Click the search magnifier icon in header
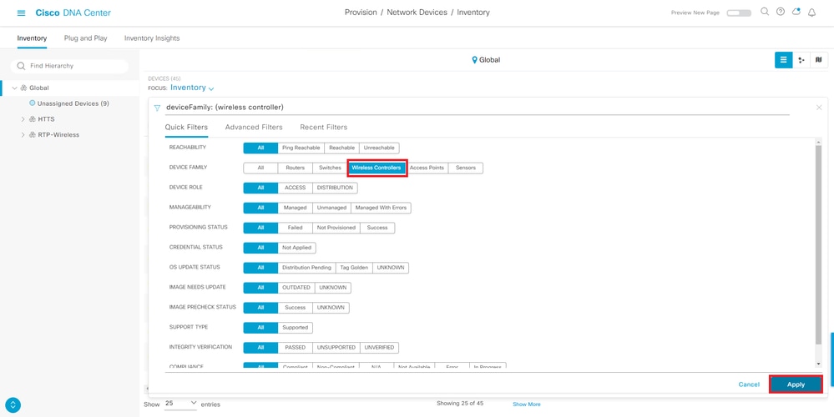The image size is (834, 417). [x=765, y=12]
